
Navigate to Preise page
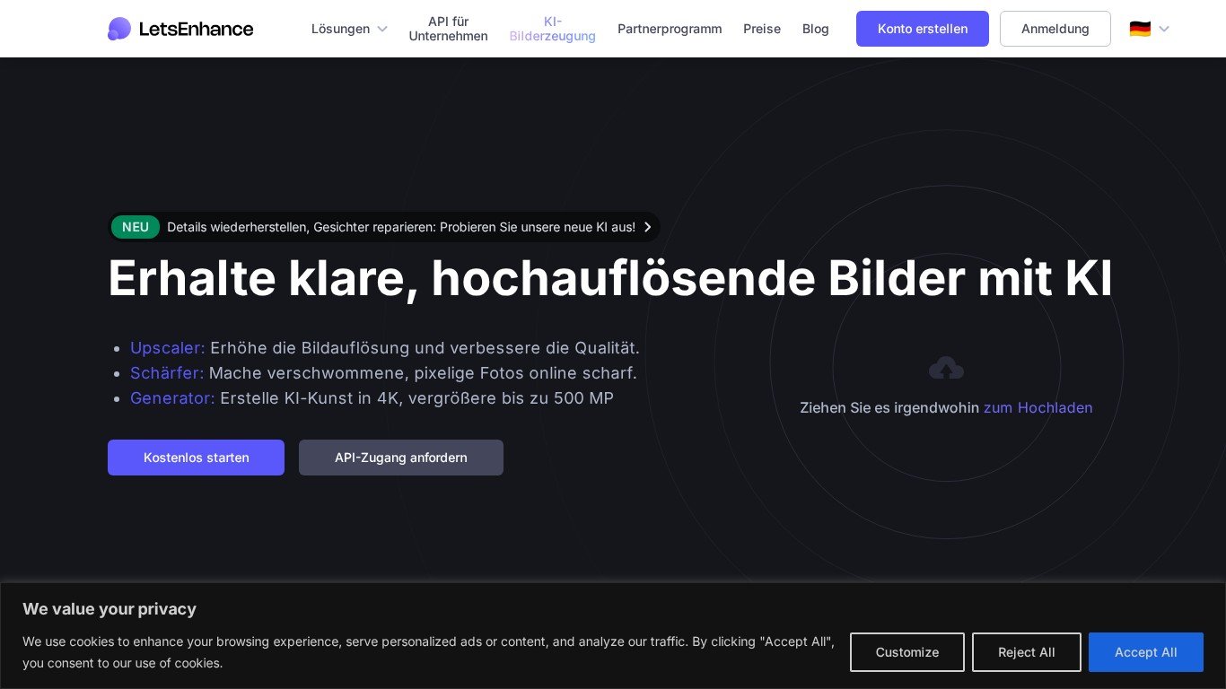(762, 29)
